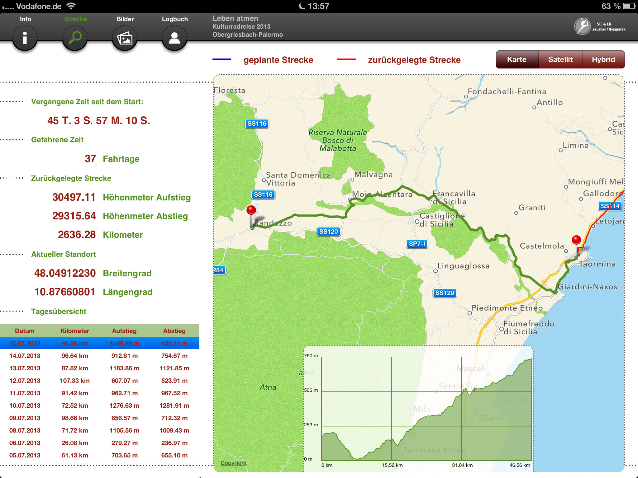
Task: Tap the Kilometer column header
Action: coord(75,331)
